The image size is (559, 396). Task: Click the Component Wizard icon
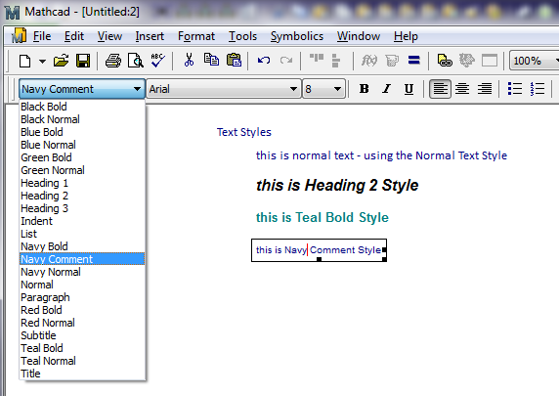tap(467, 61)
